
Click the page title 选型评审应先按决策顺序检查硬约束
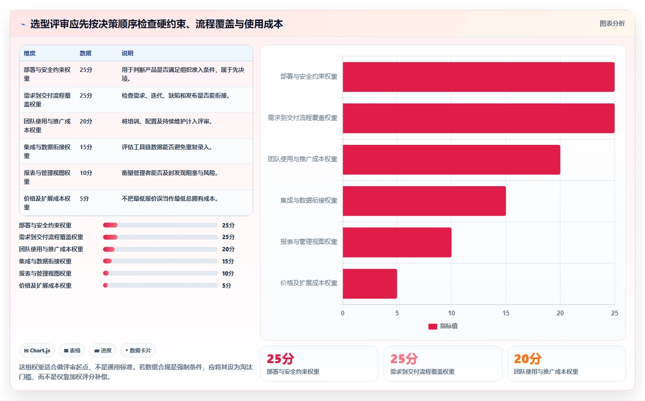(157, 24)
